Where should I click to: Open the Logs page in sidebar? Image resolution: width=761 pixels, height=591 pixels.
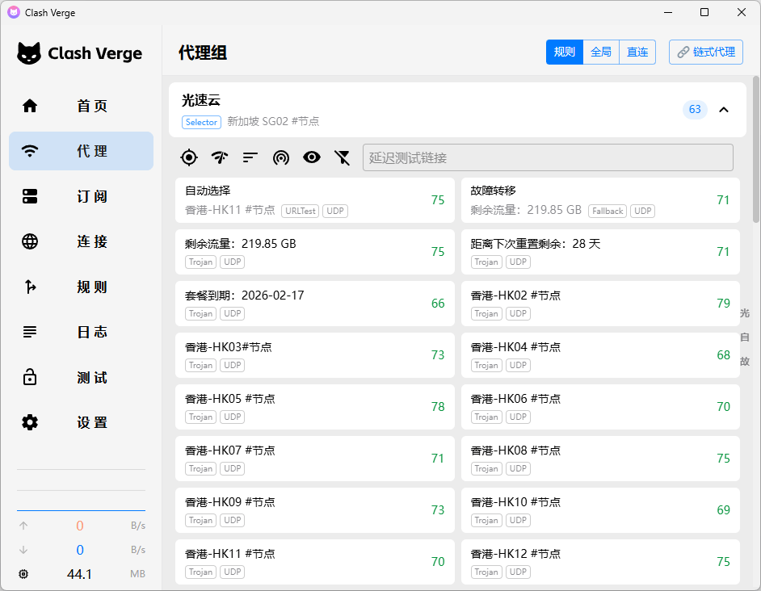point(81,332)
